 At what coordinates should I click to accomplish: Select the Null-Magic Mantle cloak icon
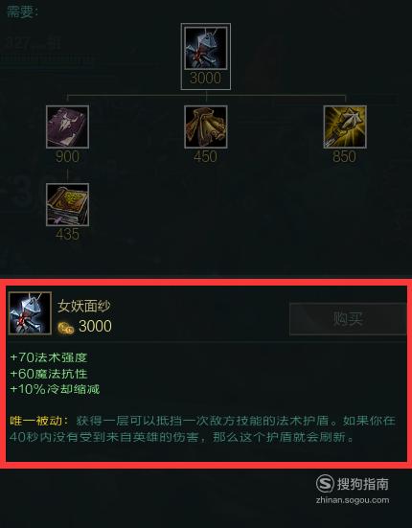pyautogui.click(x=206, y=126)
